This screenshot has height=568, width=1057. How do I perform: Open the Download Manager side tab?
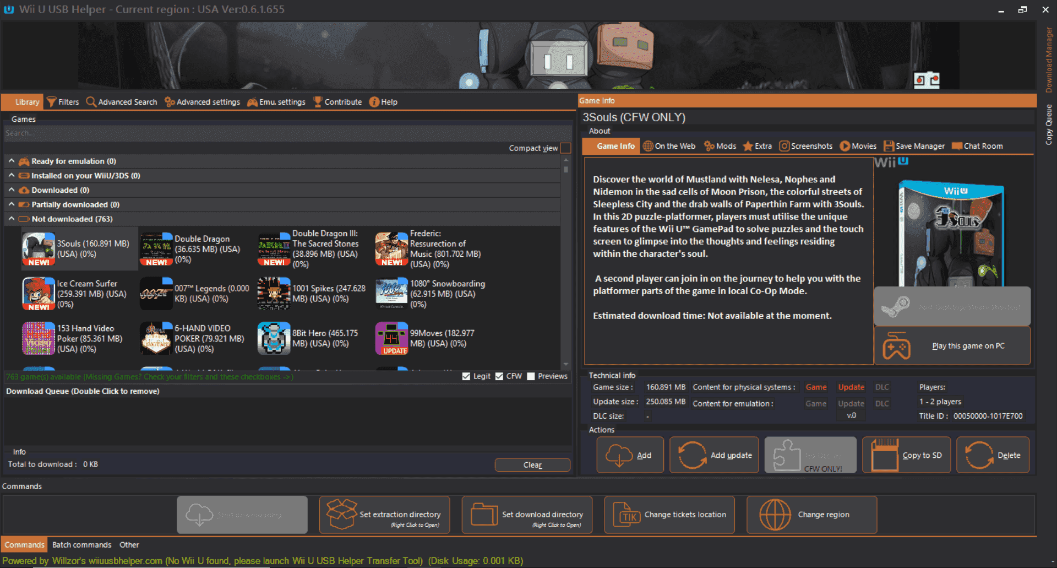1049,61
